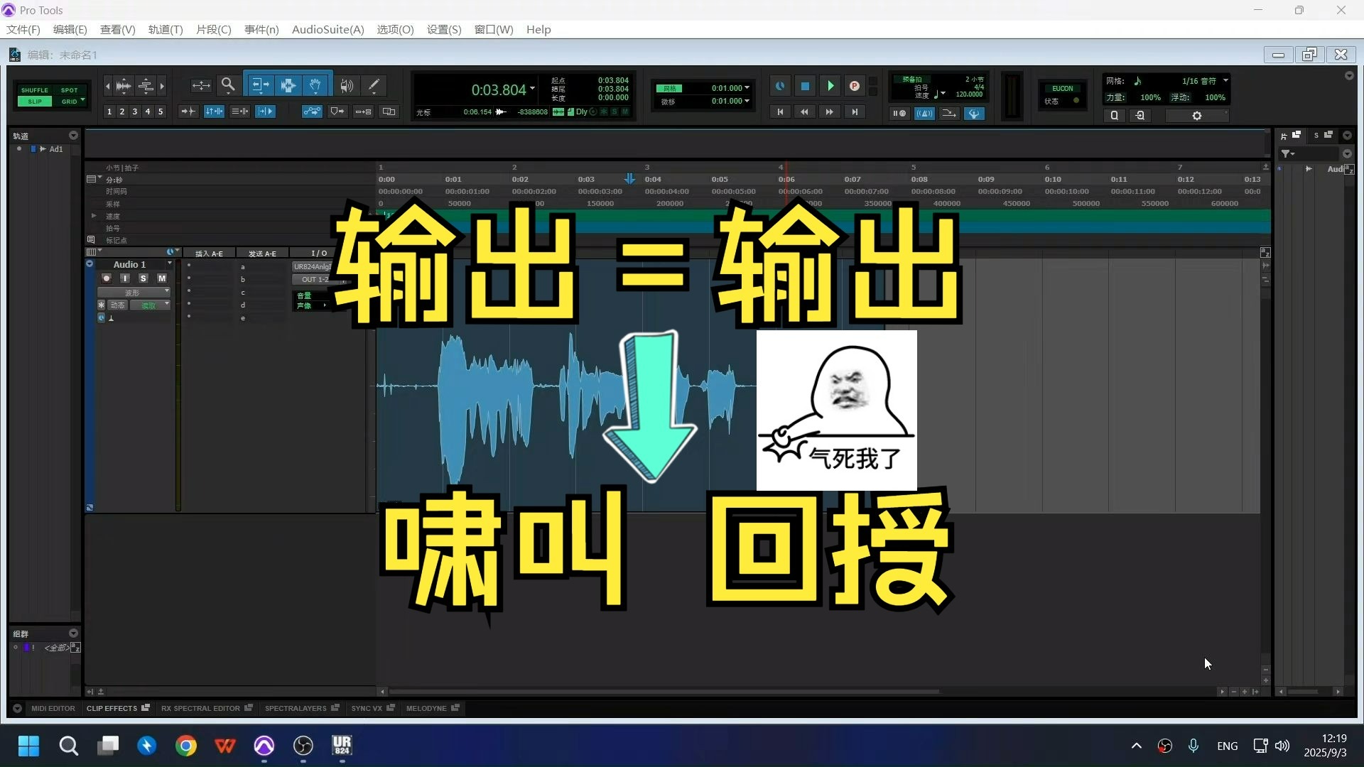The width and height of the screenshot is (1364, 767).
Task: Select the Grabber hand tool
Action: tap(315, 85)
